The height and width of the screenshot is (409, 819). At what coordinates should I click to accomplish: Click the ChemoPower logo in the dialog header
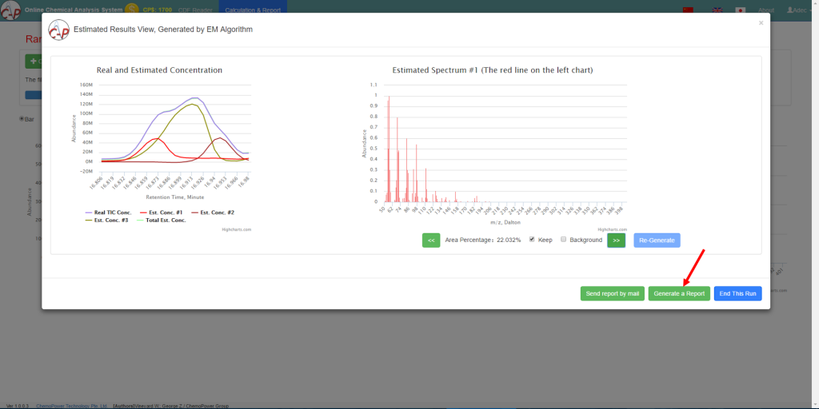pos(58,30)
